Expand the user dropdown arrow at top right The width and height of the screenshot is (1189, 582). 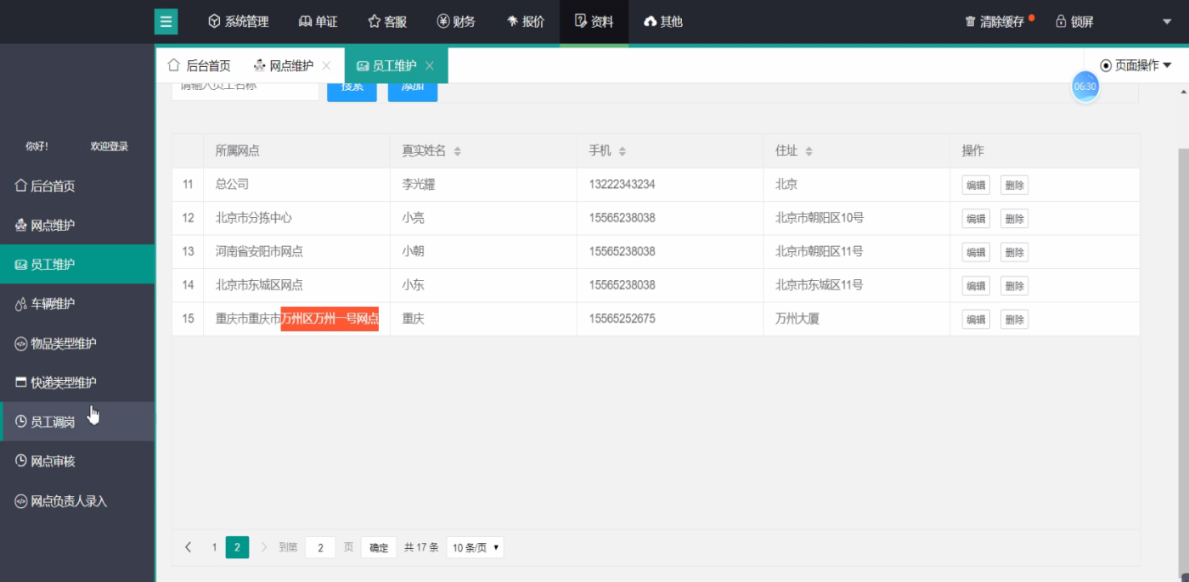(x=1166, y=22)
